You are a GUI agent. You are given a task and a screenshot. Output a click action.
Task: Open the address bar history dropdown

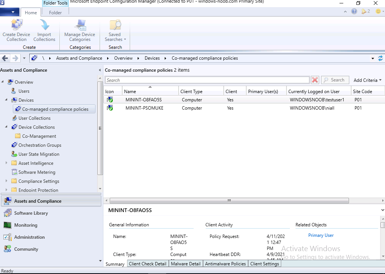pos(373,58)
